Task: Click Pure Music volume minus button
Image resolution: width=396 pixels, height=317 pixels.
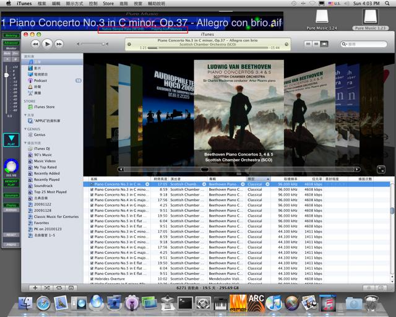Action: (7, 59)
